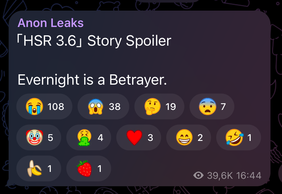The width and height of the screenshot is (282, 194).
Task: Add the banana reaction emoji
Action: tap(34, 168)
